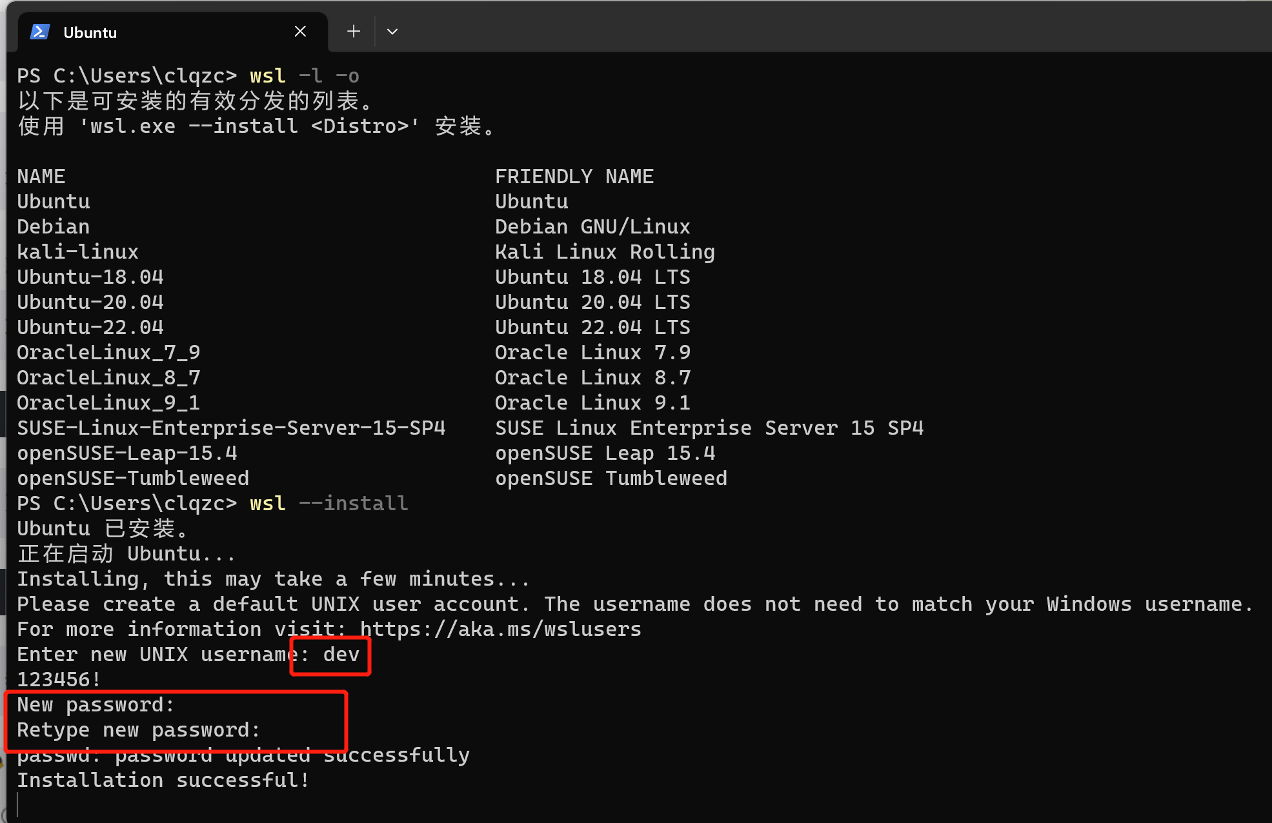1272x823 pixels.
Task: Click 'Oracle Linux 9.1' friendly name
Action: pyautogui.click(x=592, y=402)
